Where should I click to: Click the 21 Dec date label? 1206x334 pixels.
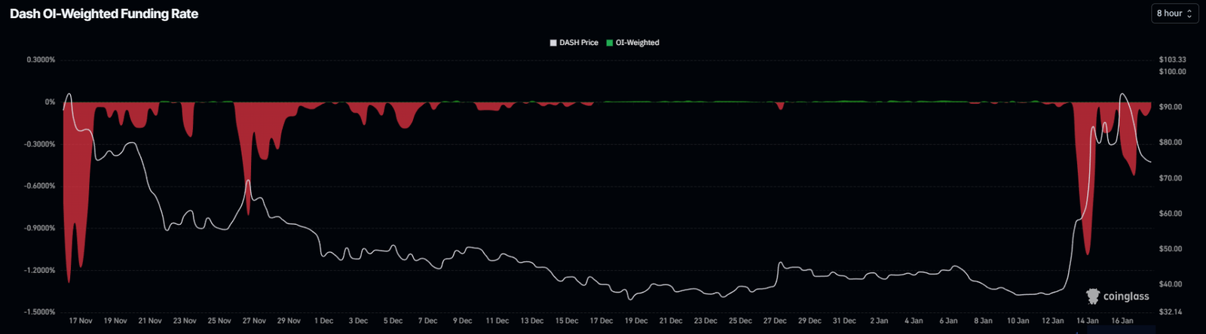[x=671, y=320]
